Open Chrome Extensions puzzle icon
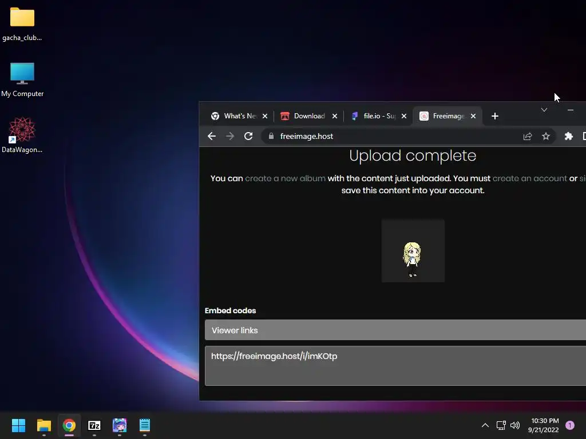Image resolution: width=586 pixels, height=439 pixels. click(x=568, y=136)
